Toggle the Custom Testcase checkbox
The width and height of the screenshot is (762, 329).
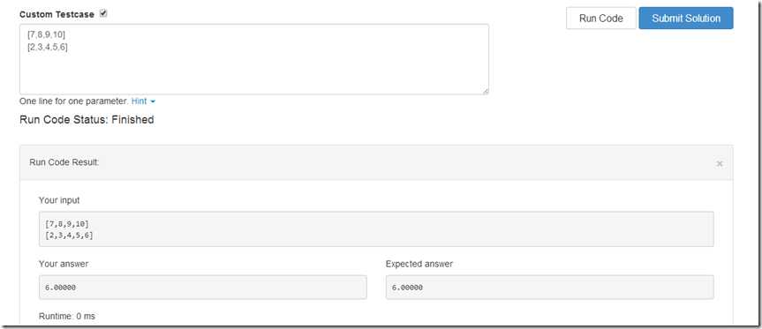[103, 13]
